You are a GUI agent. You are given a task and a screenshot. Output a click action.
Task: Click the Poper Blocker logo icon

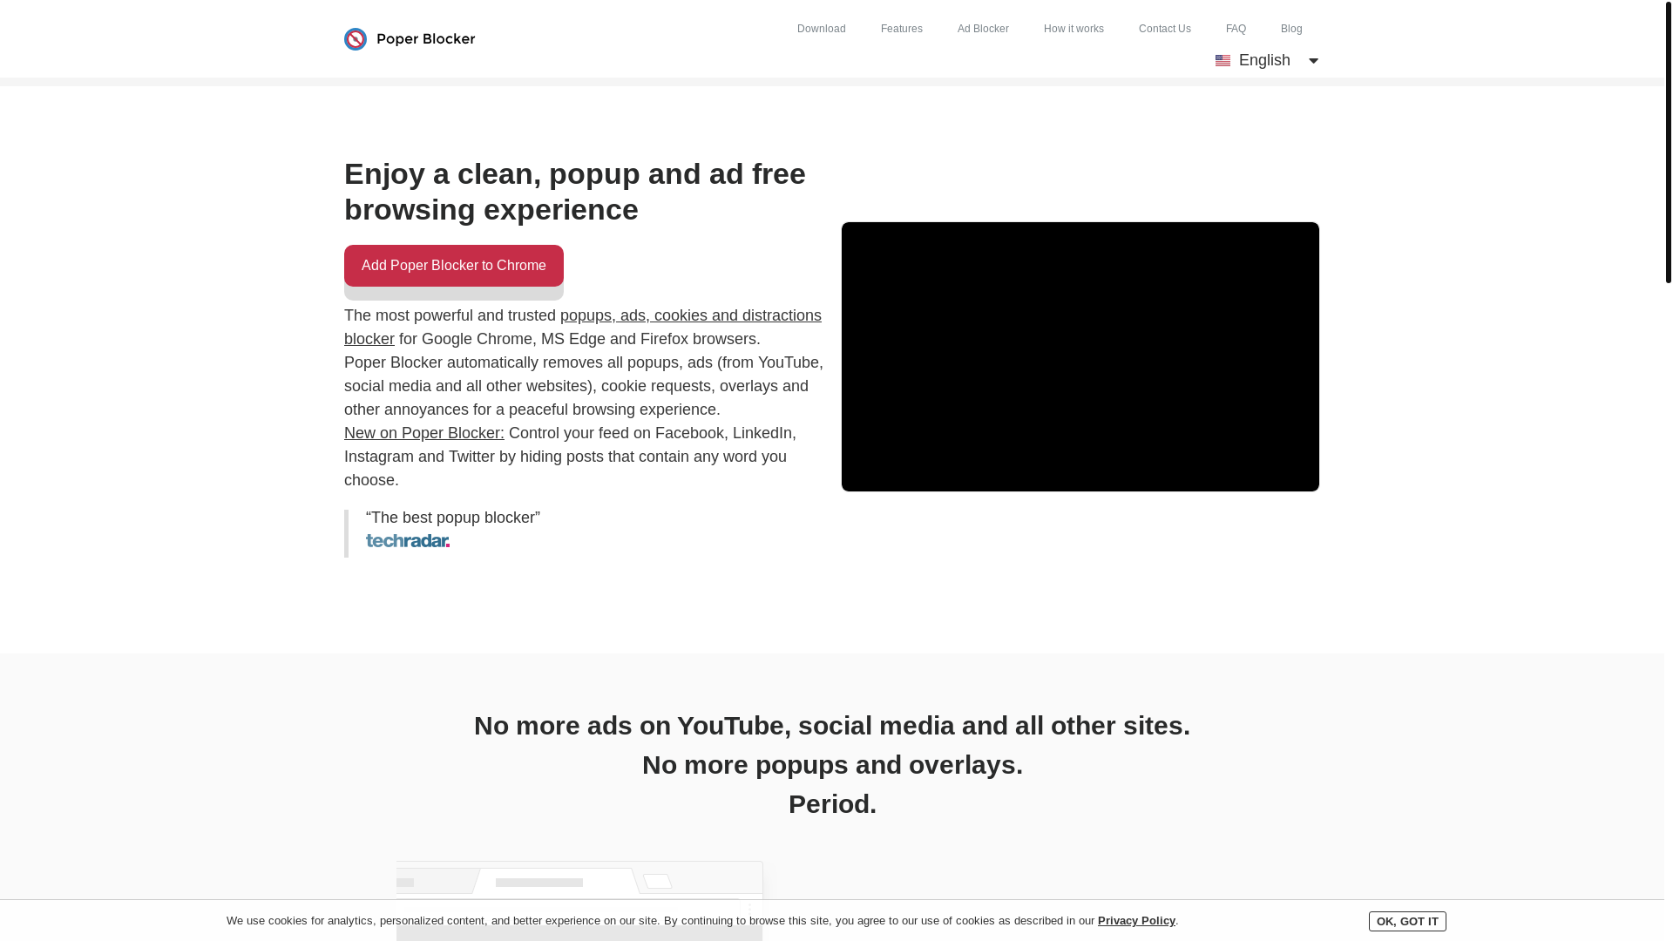click(356, 39)
